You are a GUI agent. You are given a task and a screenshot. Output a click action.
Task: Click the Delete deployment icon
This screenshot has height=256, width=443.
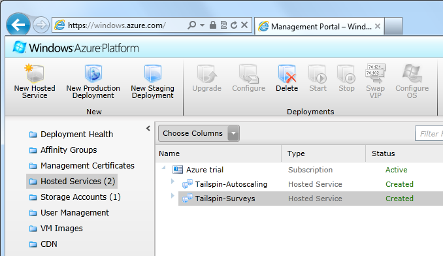pyautogui.click(x=287, y=73)
